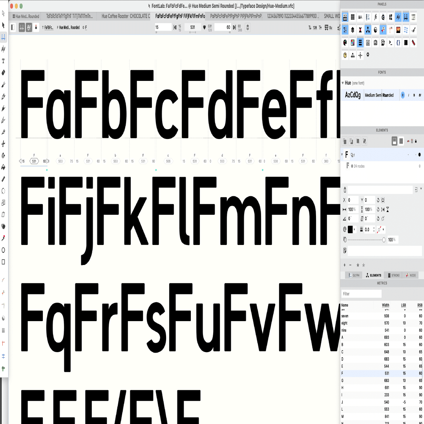The width and height of the screenshot is (424, 424).
Task: Open the Color palette panel icon
Action: (345, 42)
